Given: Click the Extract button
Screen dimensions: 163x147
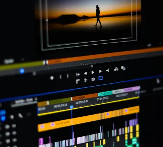Looking at the screenshot, I should pos(123,68).
